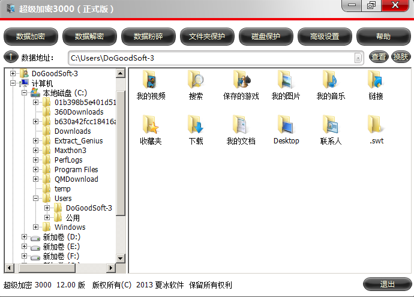
Task: Select the 我的文档 folder icon
Action: (240, 124)
